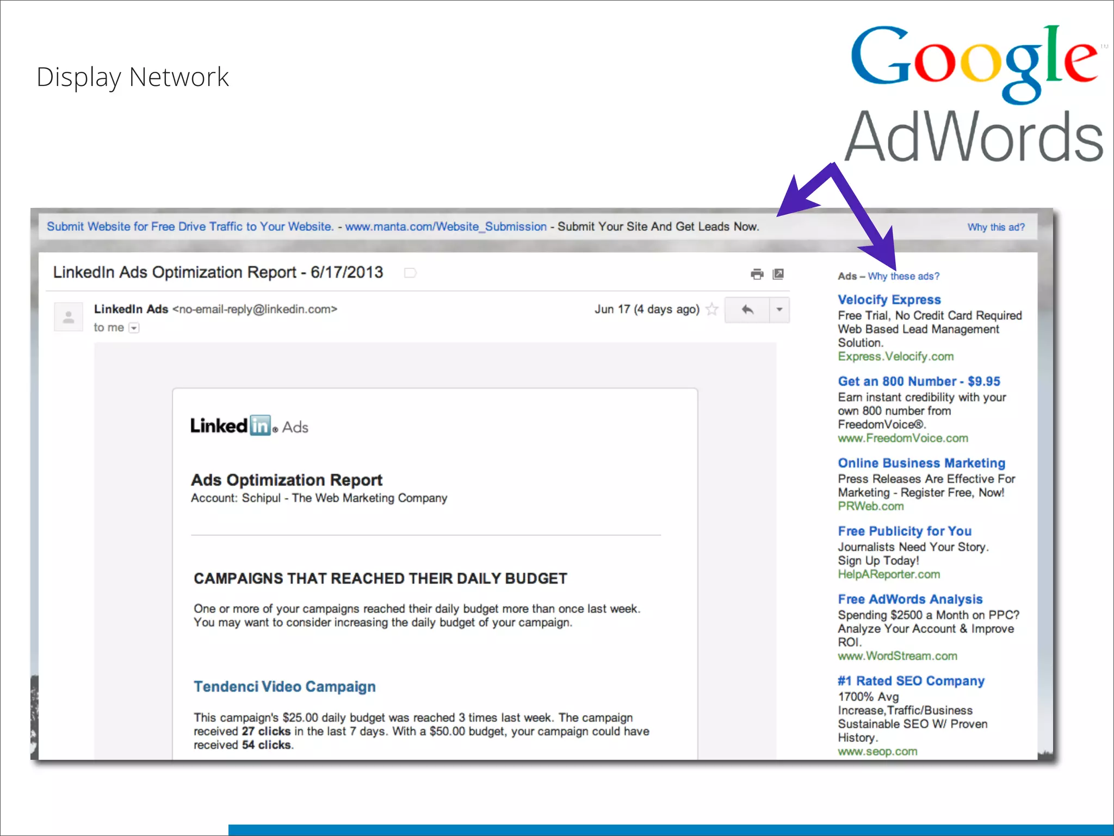Click the sender avatar icon
The width and height of the screenshot is (1114, 836).
[x=69, y=317]
